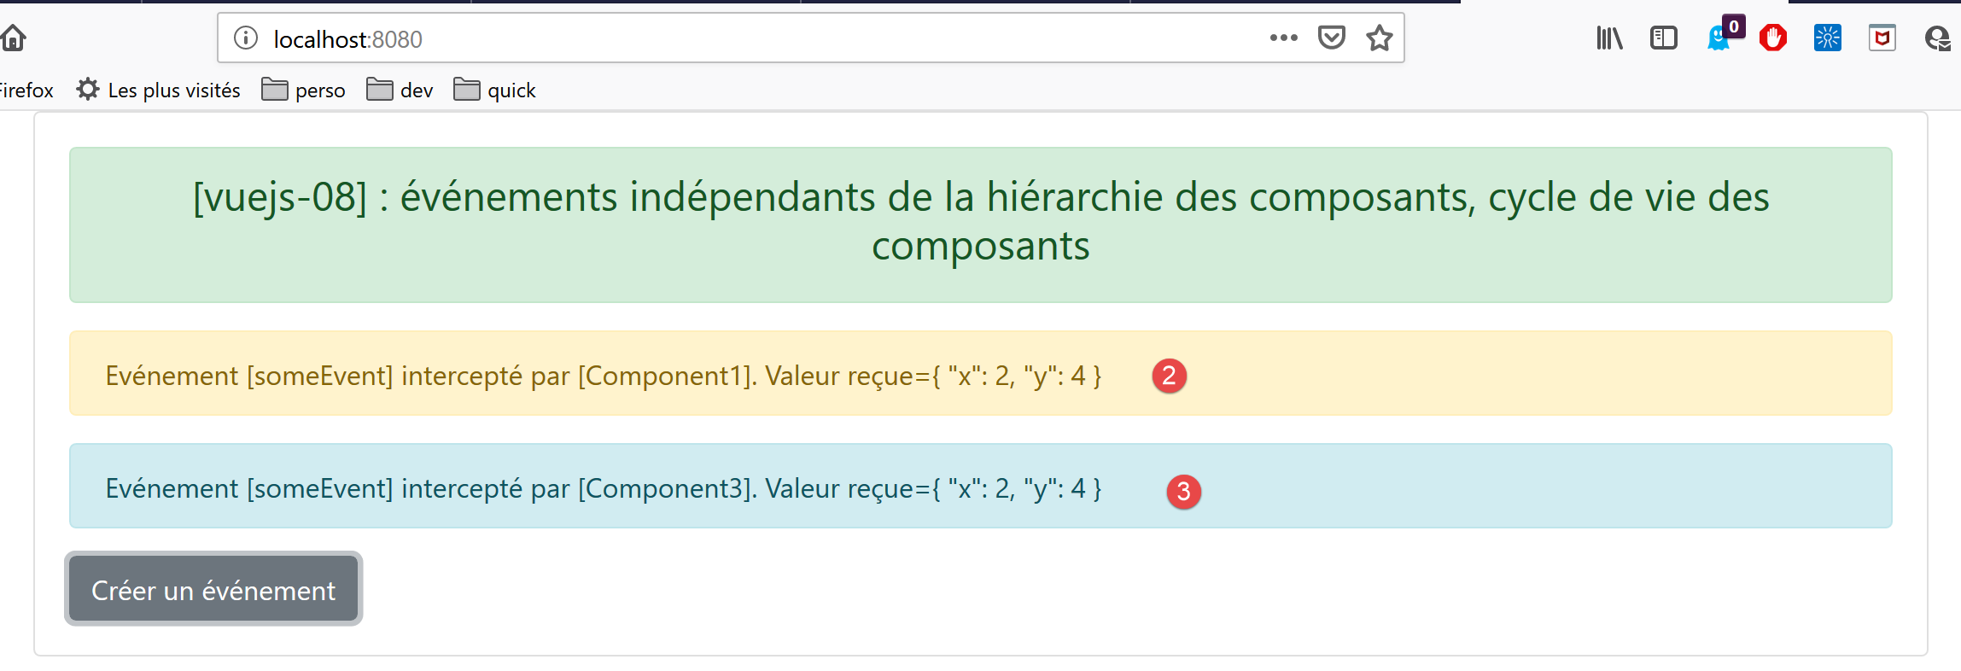Expand the 'perso' bookmarks folder
The height and width of the screenshot is (671, 1961).
pos(303,90)
